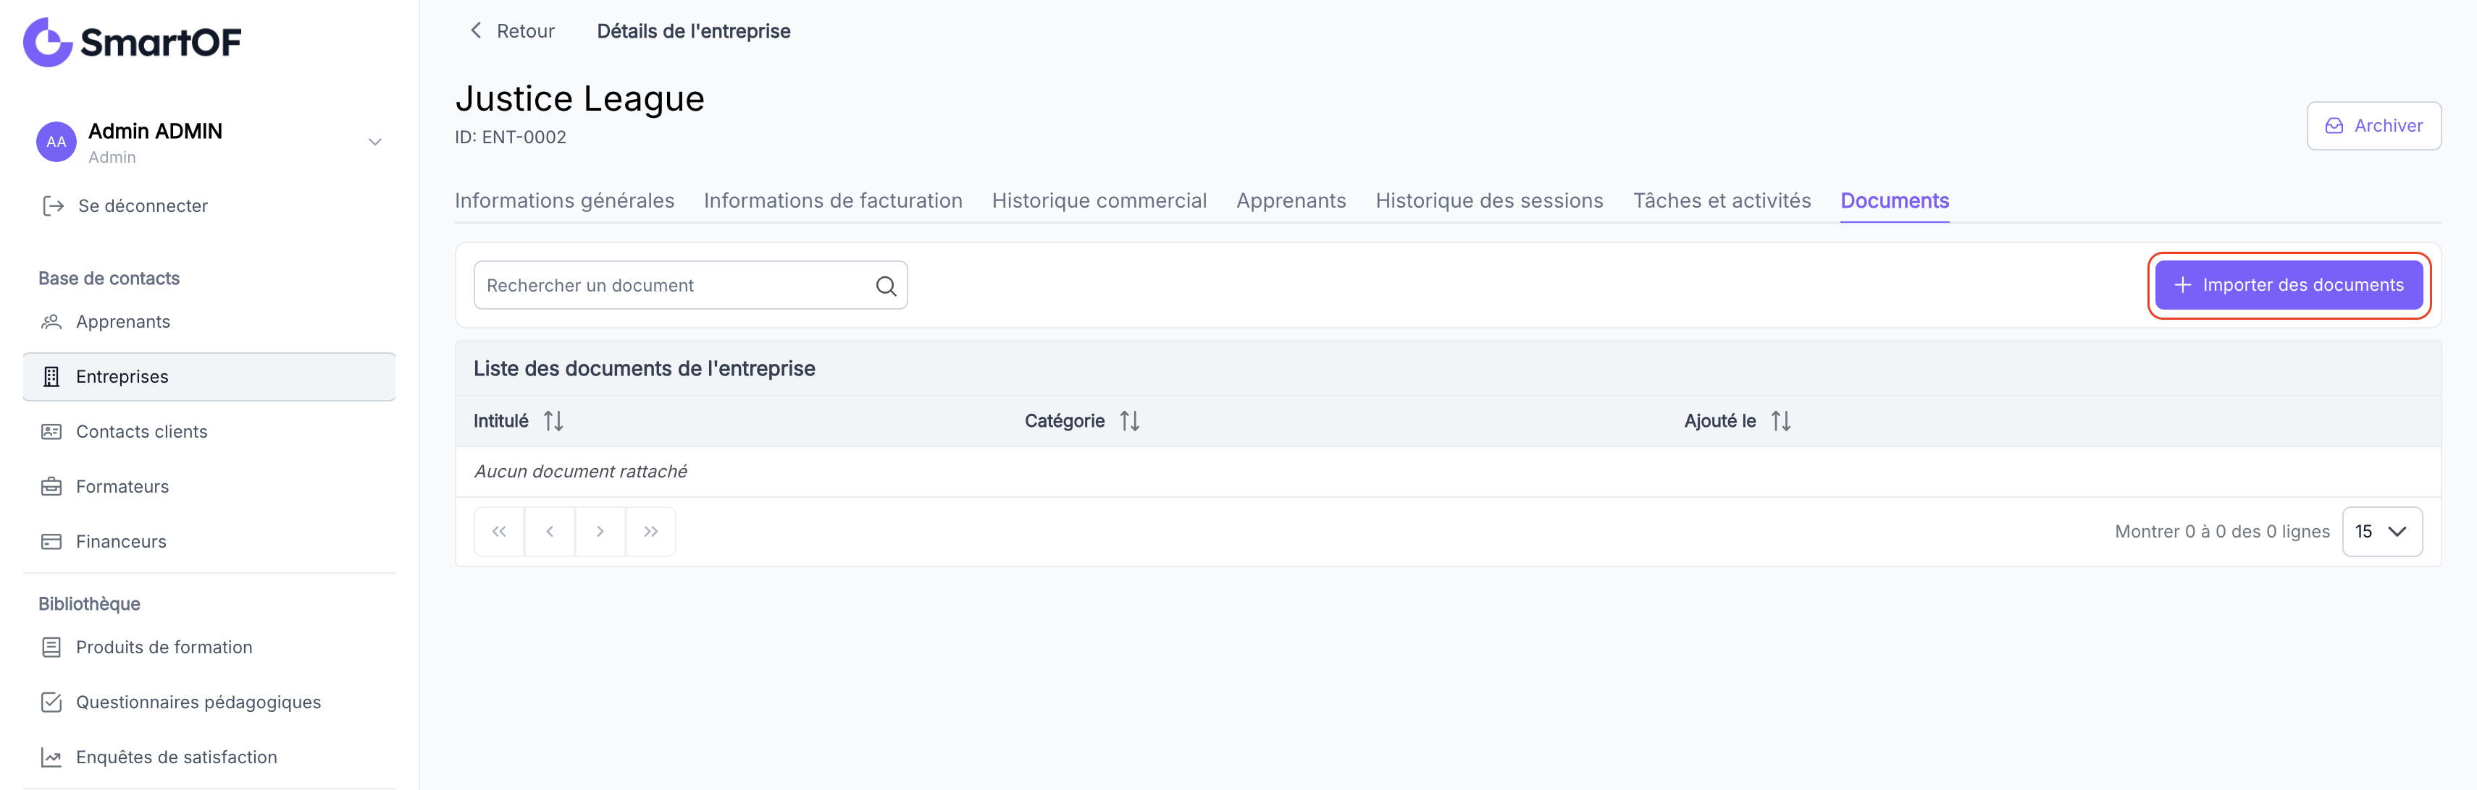Click Retour link
Image resolution: width=2477 pixels, height=790 pixels.
[x=525, y=30]
